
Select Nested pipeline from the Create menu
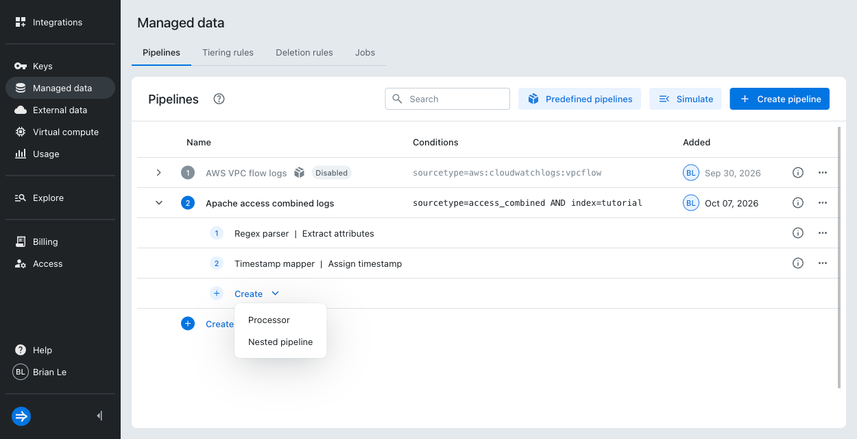[x=280, y=342]
